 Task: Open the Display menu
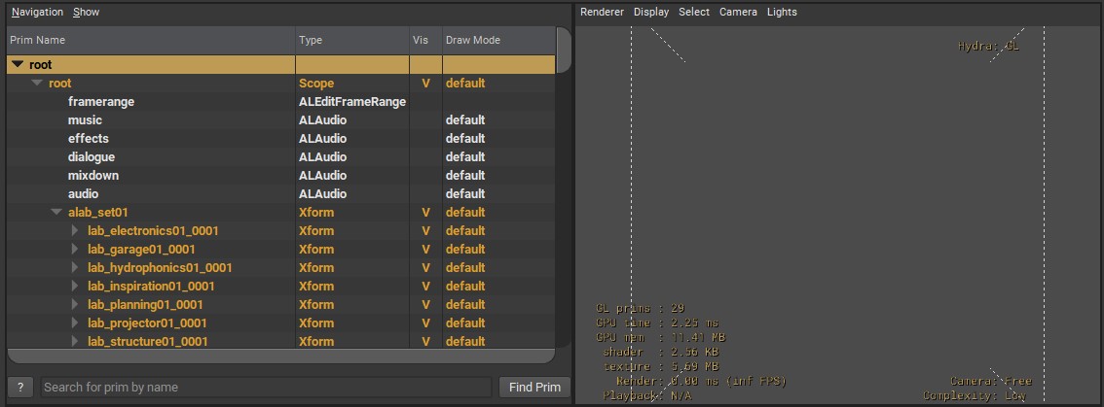(x=651, y=12)
